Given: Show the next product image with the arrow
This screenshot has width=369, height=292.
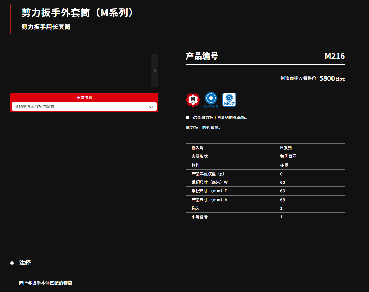Looking at the screenshot, I should (x=155, y=70).
